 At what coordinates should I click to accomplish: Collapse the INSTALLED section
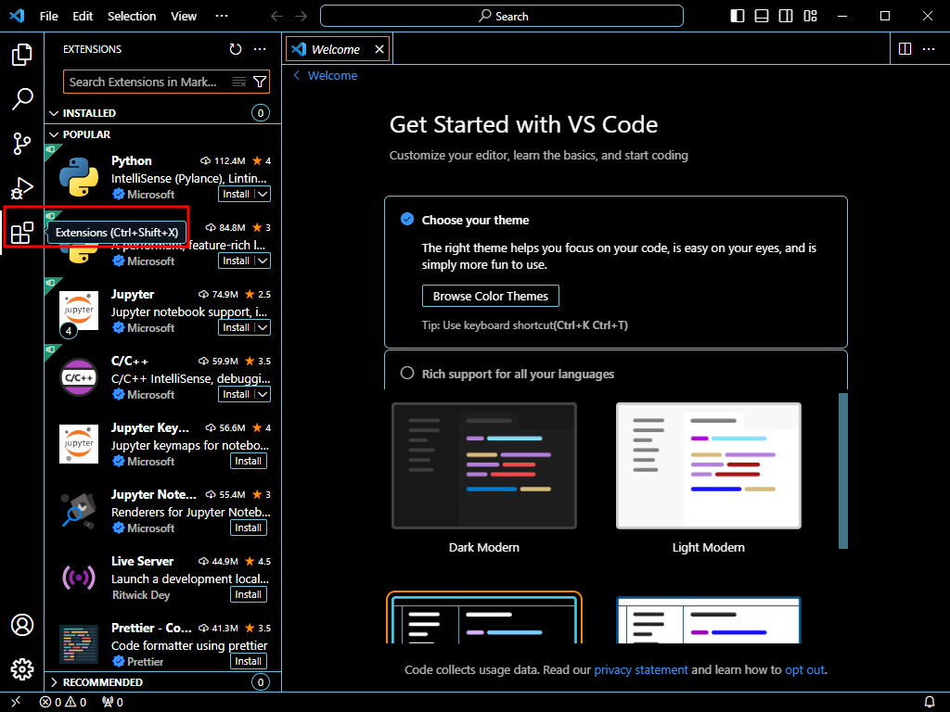click(54, 113)
